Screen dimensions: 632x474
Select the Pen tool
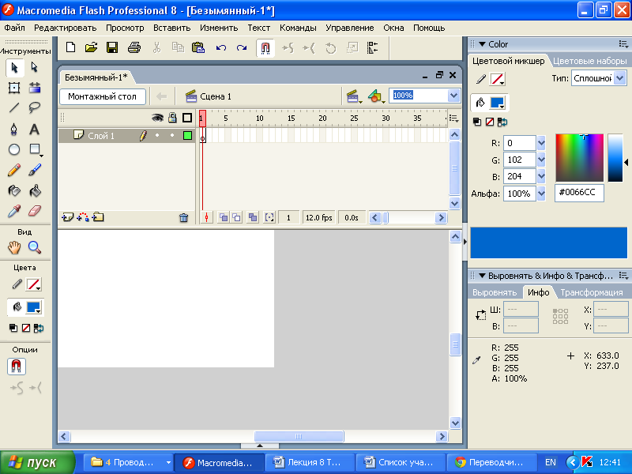tap(14, 129)
